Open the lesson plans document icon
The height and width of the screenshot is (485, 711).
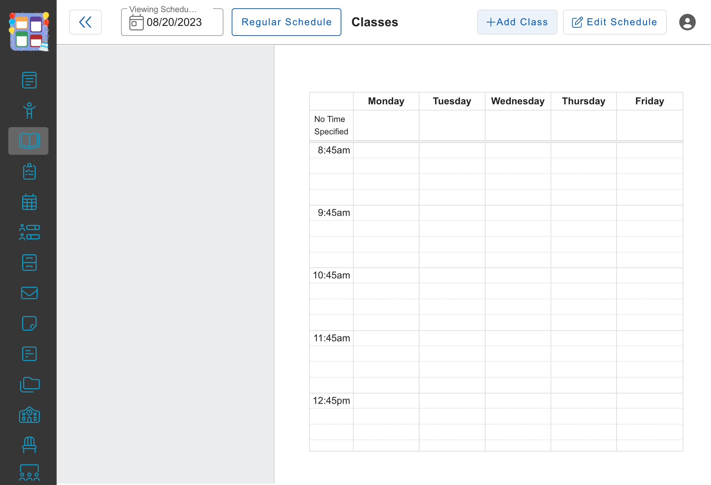tap(29, 80)
